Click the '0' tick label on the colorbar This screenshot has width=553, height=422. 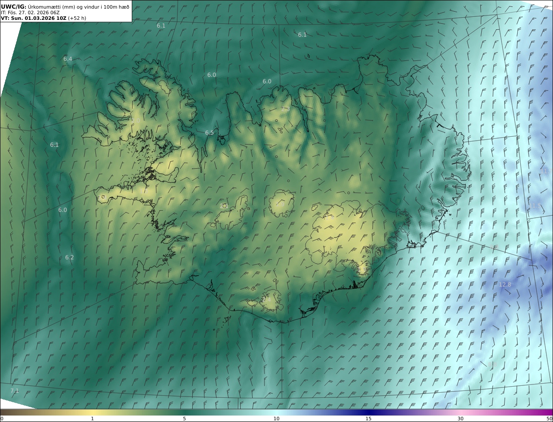coord(2,419)
